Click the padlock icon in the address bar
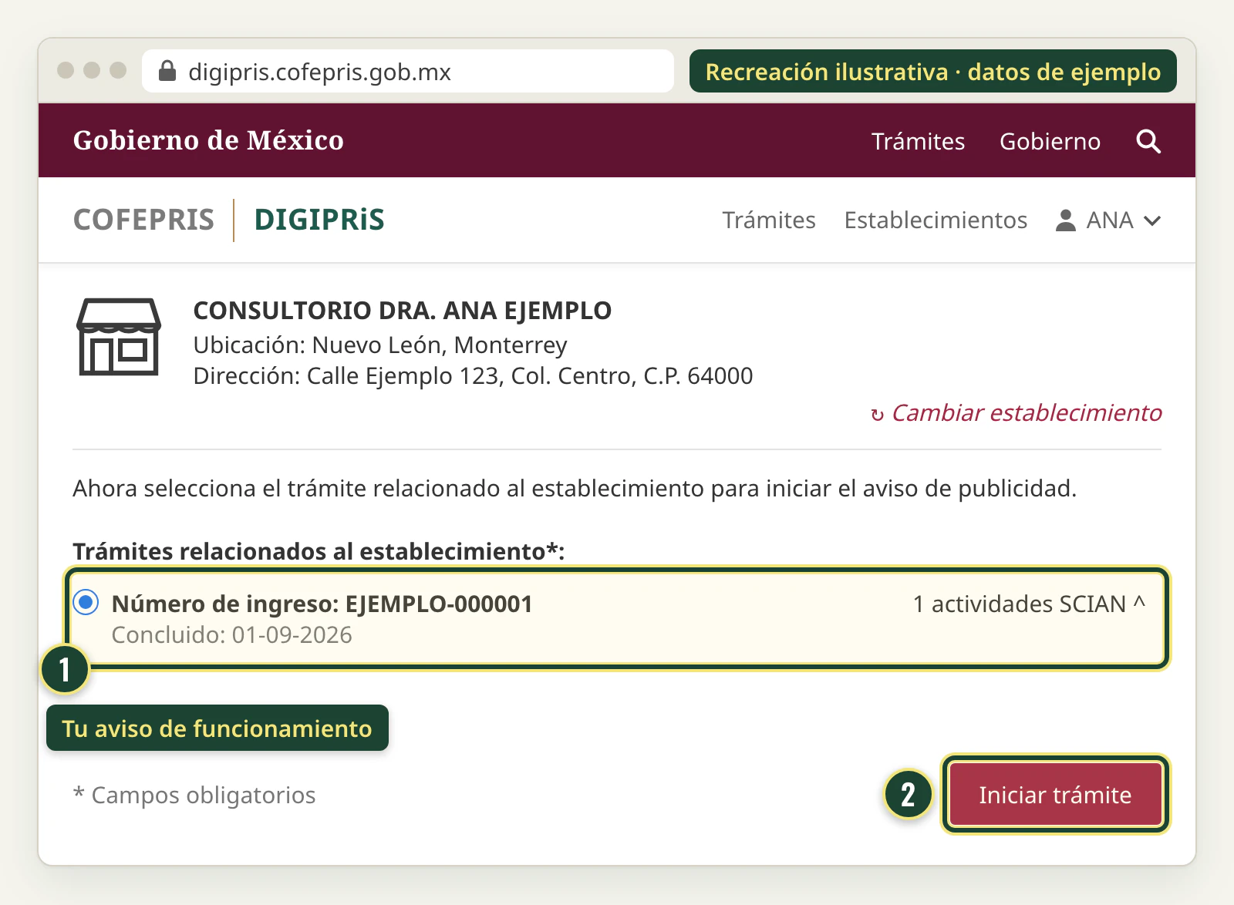The height and width of the screenshot is (905, 1234). [x=167, y=71]
